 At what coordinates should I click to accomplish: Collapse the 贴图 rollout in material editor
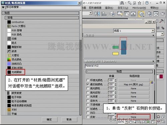119,72
